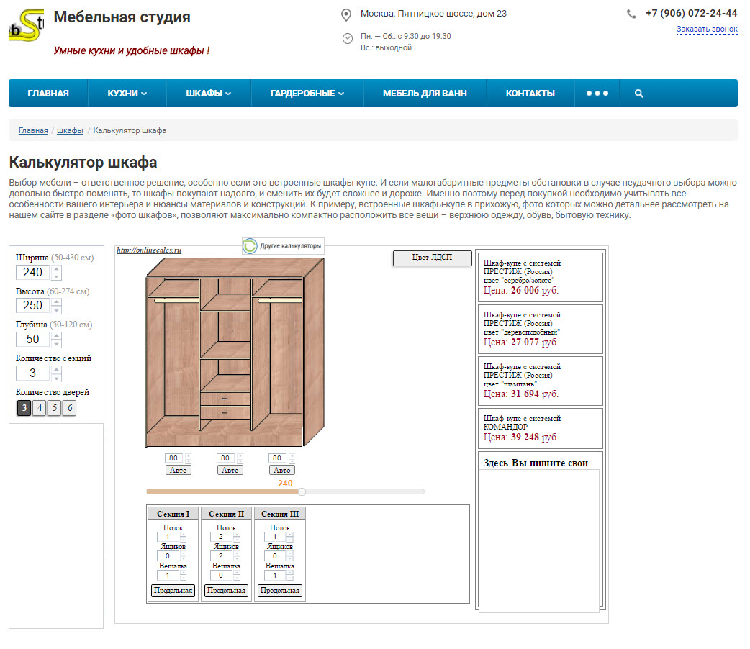750x649 pixels.
Task: Click the Секция III tab header
Action: tap(280, 514)
